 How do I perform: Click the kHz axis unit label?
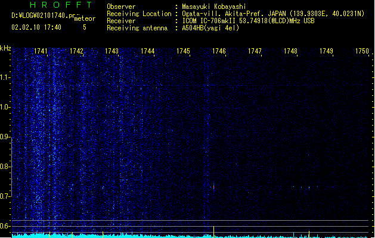(x=5, y=48)
